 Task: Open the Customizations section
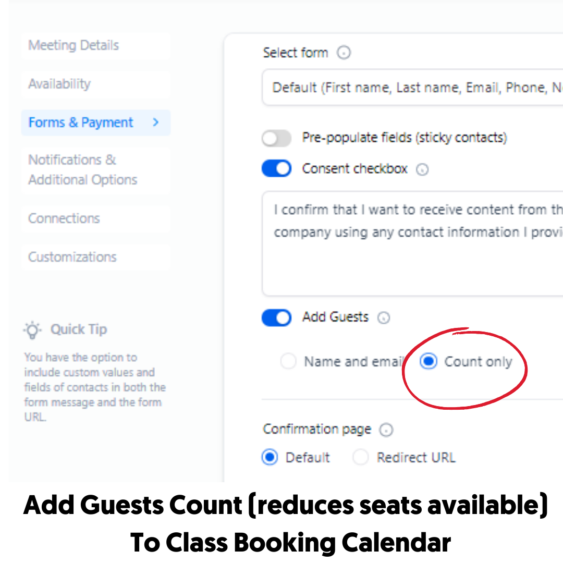point(95,257)
